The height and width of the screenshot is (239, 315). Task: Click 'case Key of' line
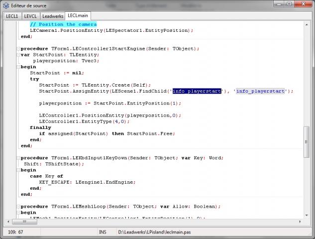tap(47, 176)
